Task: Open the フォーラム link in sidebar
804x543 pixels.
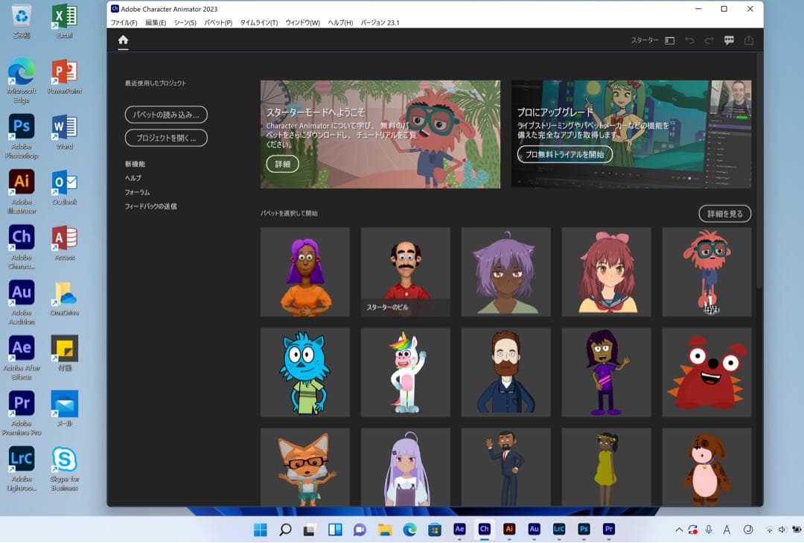Action: [x=137, y=192]
